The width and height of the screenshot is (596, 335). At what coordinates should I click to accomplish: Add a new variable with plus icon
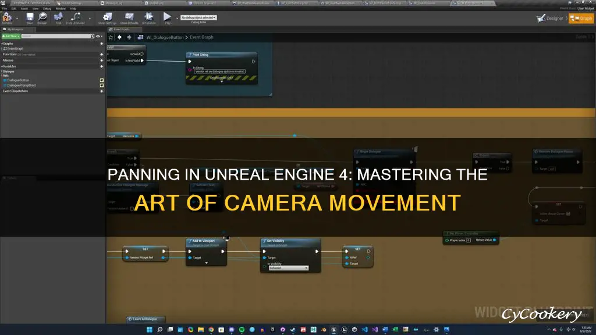101,66
